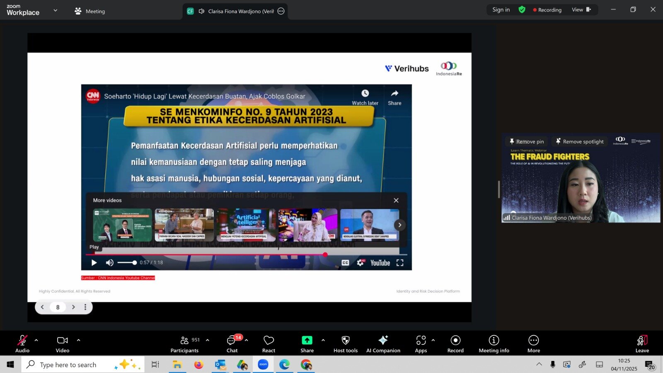
Task: Click Remove pin on the speaker video
Action: click(526, 141)
